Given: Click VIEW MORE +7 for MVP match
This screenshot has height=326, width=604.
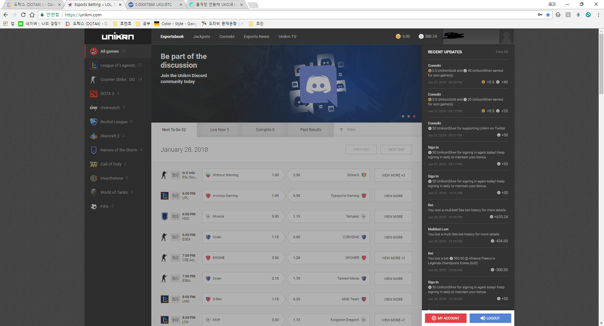Looking at the screenshot, I should point(393,320).
